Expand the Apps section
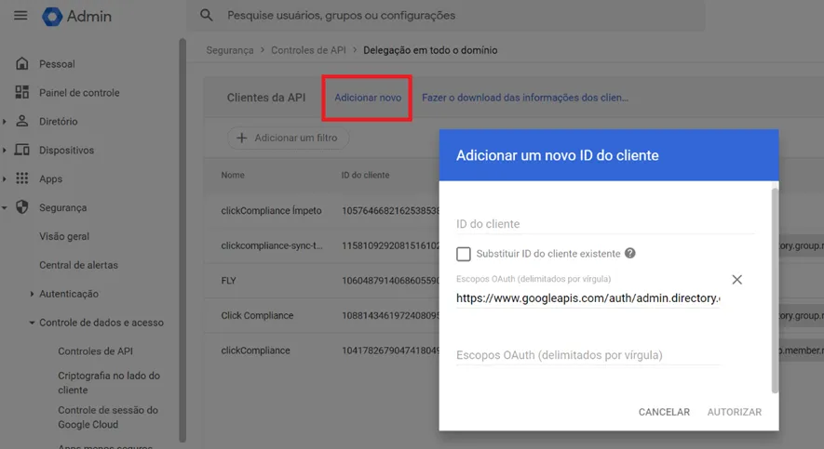Screen dimensions: 824x449 point(5,178)
